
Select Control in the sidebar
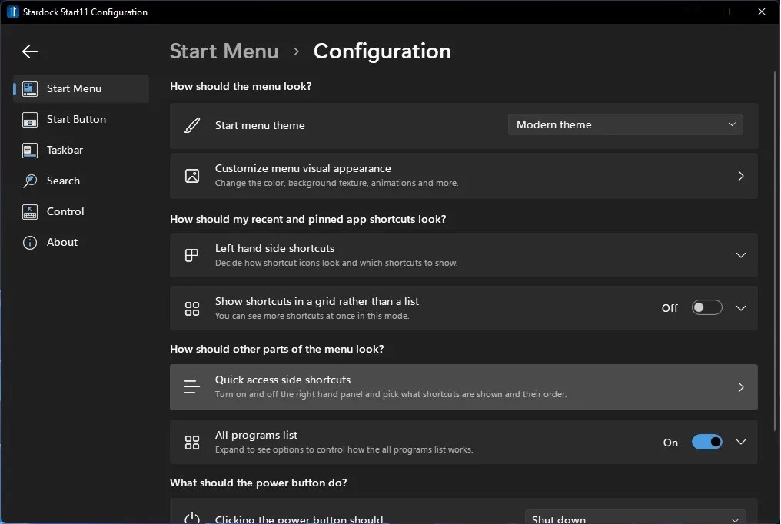[x=81, y=212]
